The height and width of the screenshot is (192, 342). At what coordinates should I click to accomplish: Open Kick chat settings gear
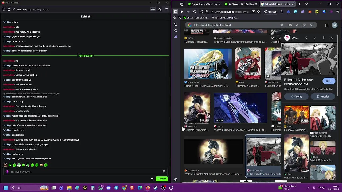point(152,179)
